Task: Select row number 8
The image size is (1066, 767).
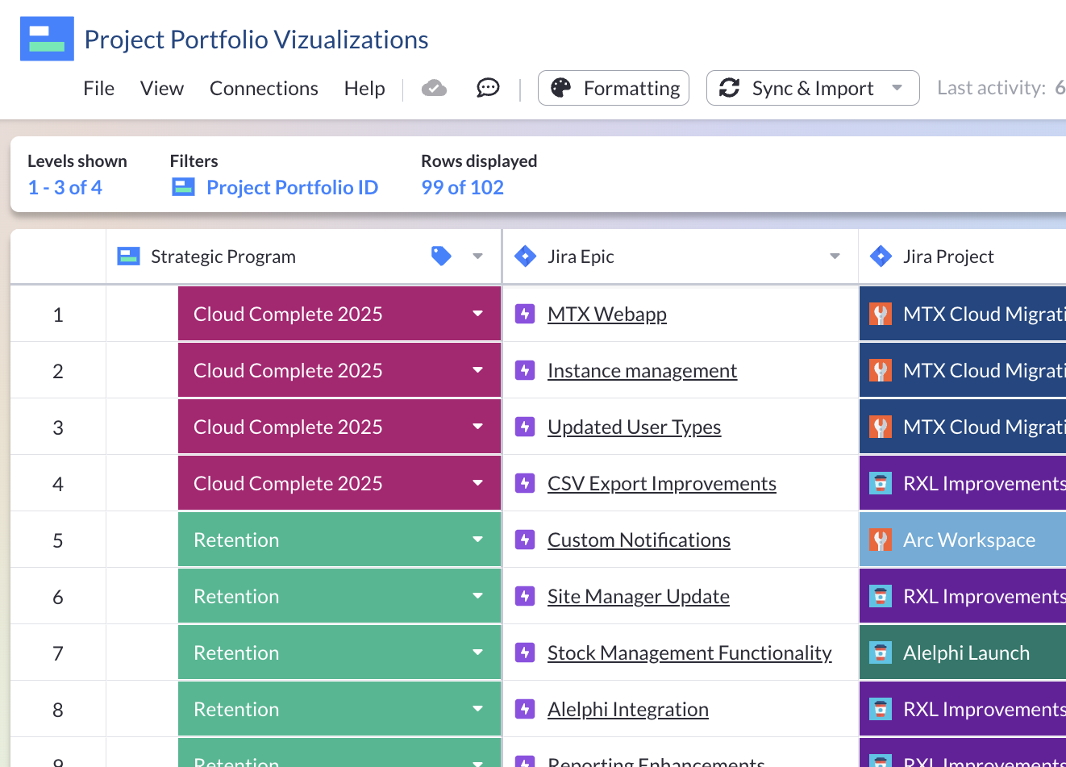Action: 58,710
